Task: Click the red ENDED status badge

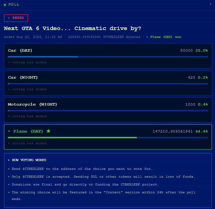Action: (16, 18)
